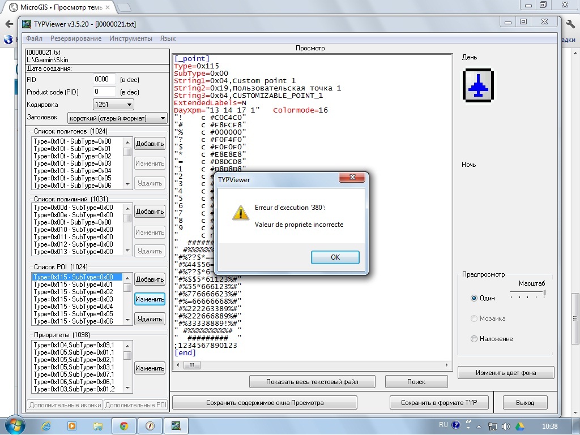Adjust the Масштаб scale slider
580x435 pixels.
point(544,293)
